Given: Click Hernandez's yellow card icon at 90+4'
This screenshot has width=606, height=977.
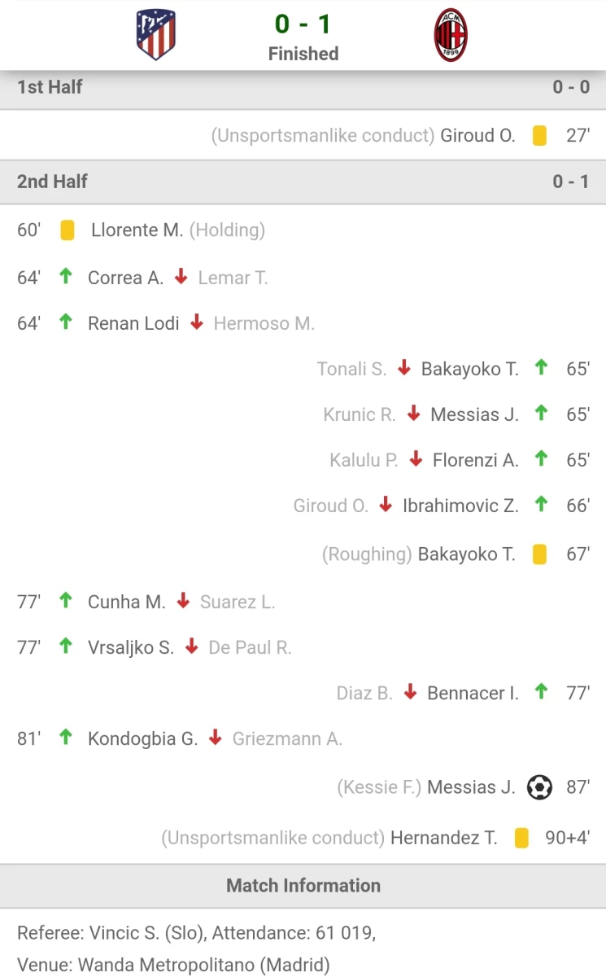Looking at the screenshot, I should click(x=521, y=838).
